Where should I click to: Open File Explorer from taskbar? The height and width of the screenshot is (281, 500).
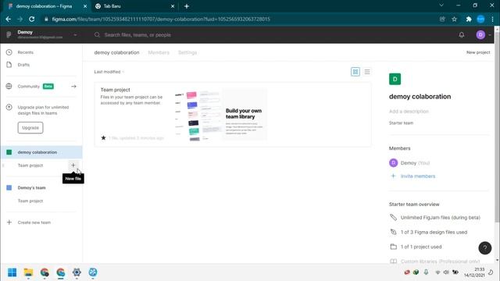click(x=28, y=272)
